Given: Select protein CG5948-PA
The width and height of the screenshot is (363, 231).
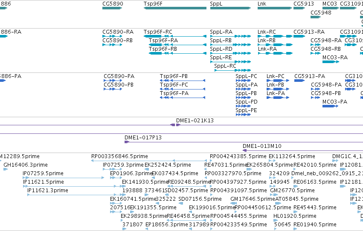Looking at the screenshot, I should point(316,89).
